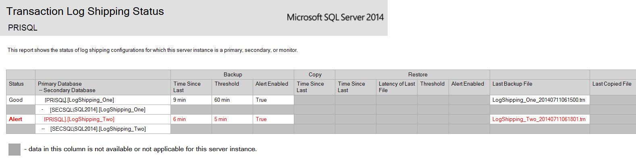Click [SECSQL\SQL2014].[LogShipping_Two] secondary row
The image size is (636, 158).
[x=103, y=129]
